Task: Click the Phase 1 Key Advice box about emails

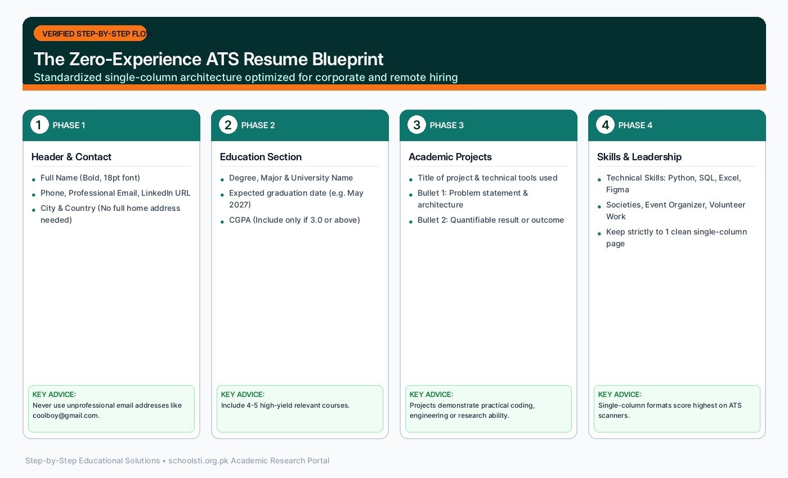Action: pyautogui.click(x=111, y=409)
